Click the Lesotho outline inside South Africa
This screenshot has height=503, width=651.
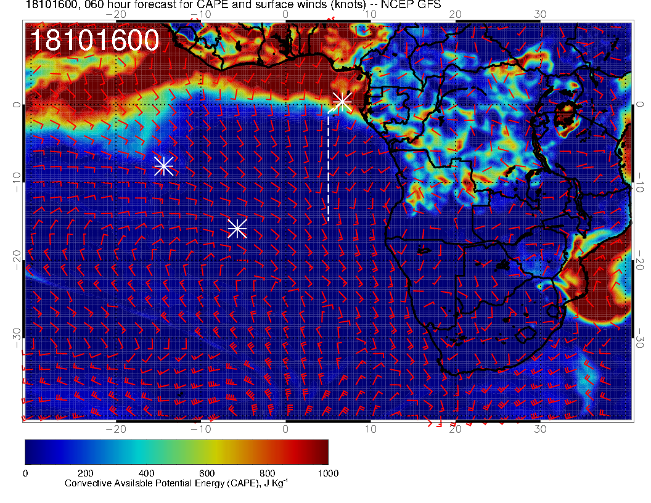click(526, 334)
